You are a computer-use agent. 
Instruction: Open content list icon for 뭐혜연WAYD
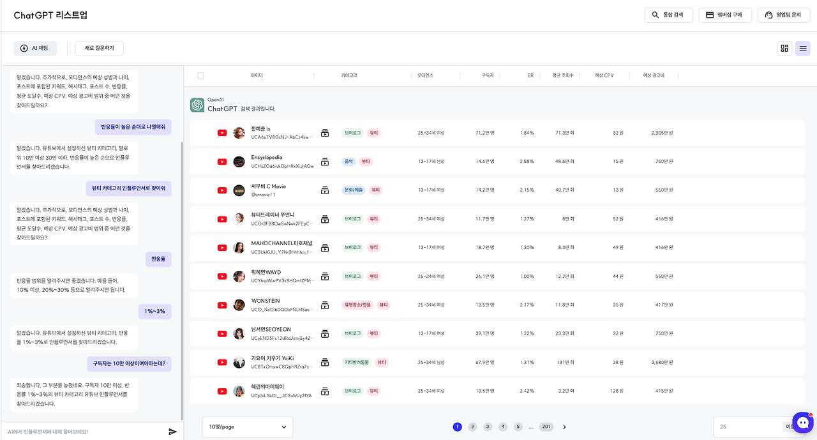[x=325, y=277]
